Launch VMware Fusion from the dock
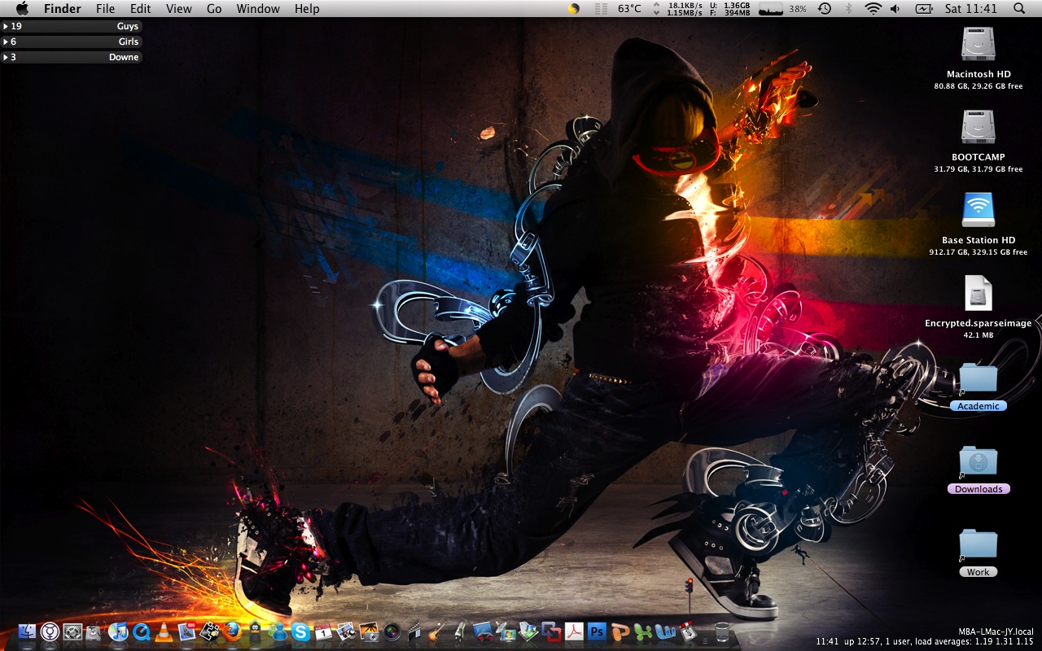1042x651 pixels. point(551,631)
